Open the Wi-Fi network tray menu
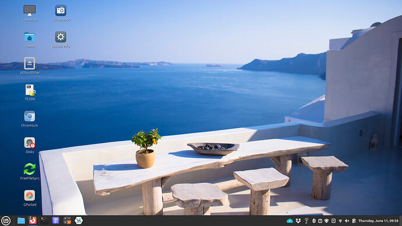 340,221
